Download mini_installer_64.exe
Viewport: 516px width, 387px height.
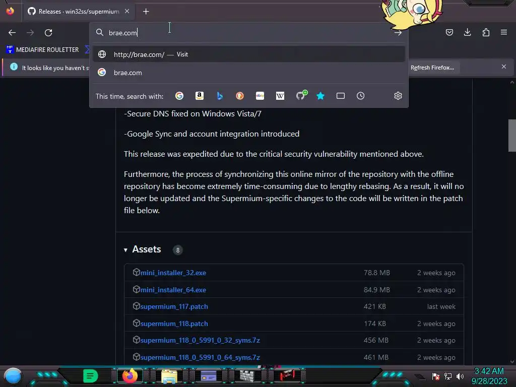[x=173, y=290]
